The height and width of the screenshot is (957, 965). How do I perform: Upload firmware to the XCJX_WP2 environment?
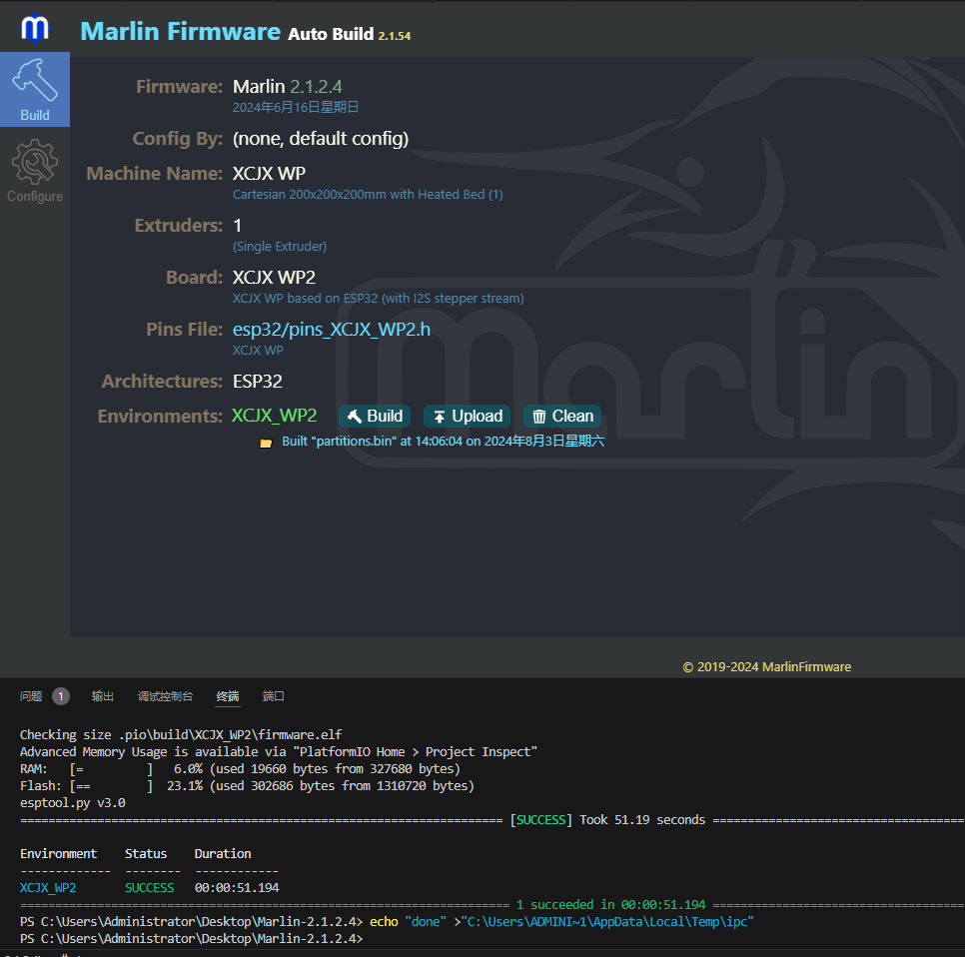coord(468,416)
